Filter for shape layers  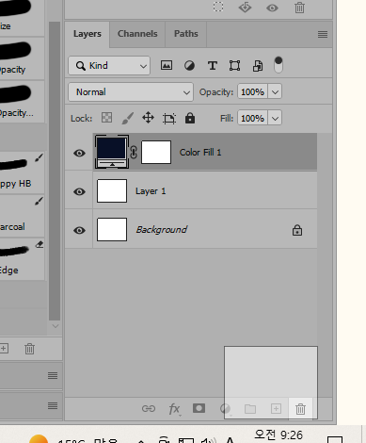coord(234,66)
